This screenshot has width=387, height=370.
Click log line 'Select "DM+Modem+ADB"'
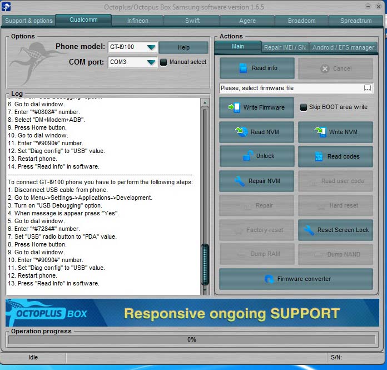46,120
